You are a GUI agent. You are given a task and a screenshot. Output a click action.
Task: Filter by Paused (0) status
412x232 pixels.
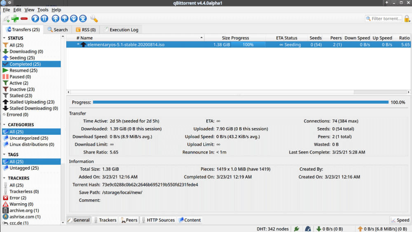point(31,77)
